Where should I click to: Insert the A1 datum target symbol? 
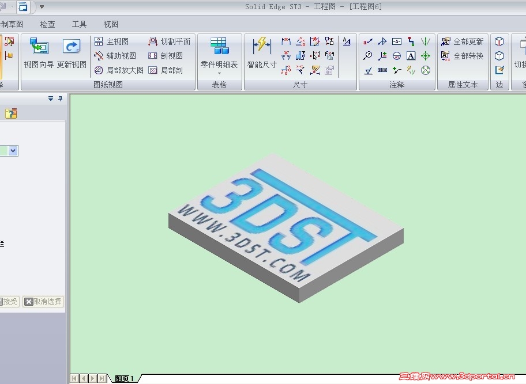(396, 56)
